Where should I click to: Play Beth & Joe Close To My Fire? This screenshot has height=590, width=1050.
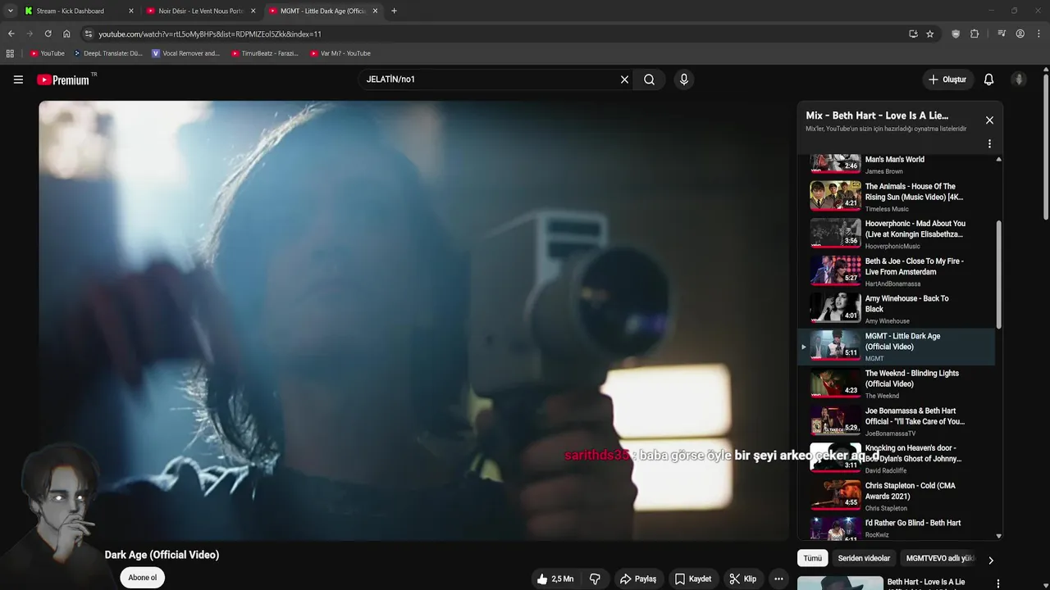click(897, 271)
